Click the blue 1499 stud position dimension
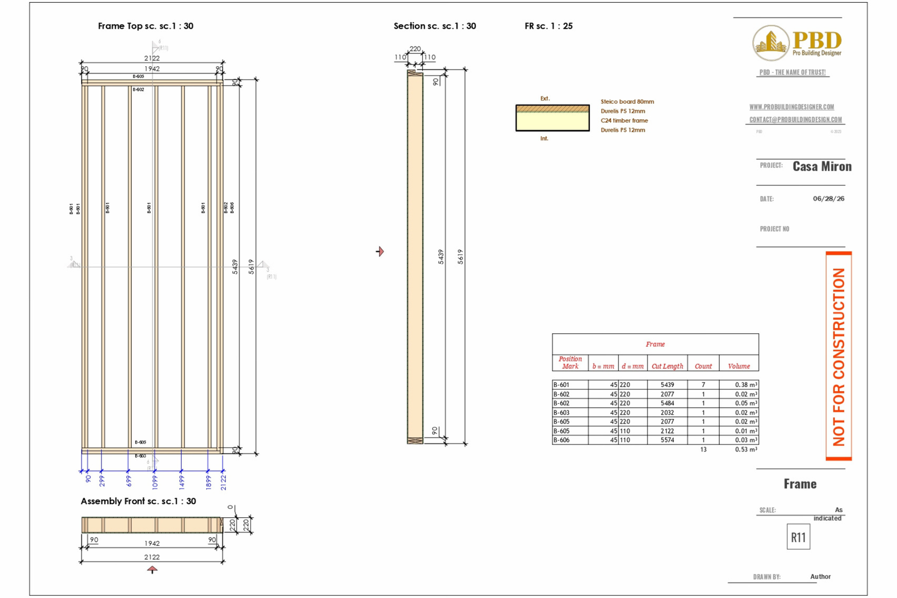The width and height of the screenshot is (897, 598). tap(182, 482)
